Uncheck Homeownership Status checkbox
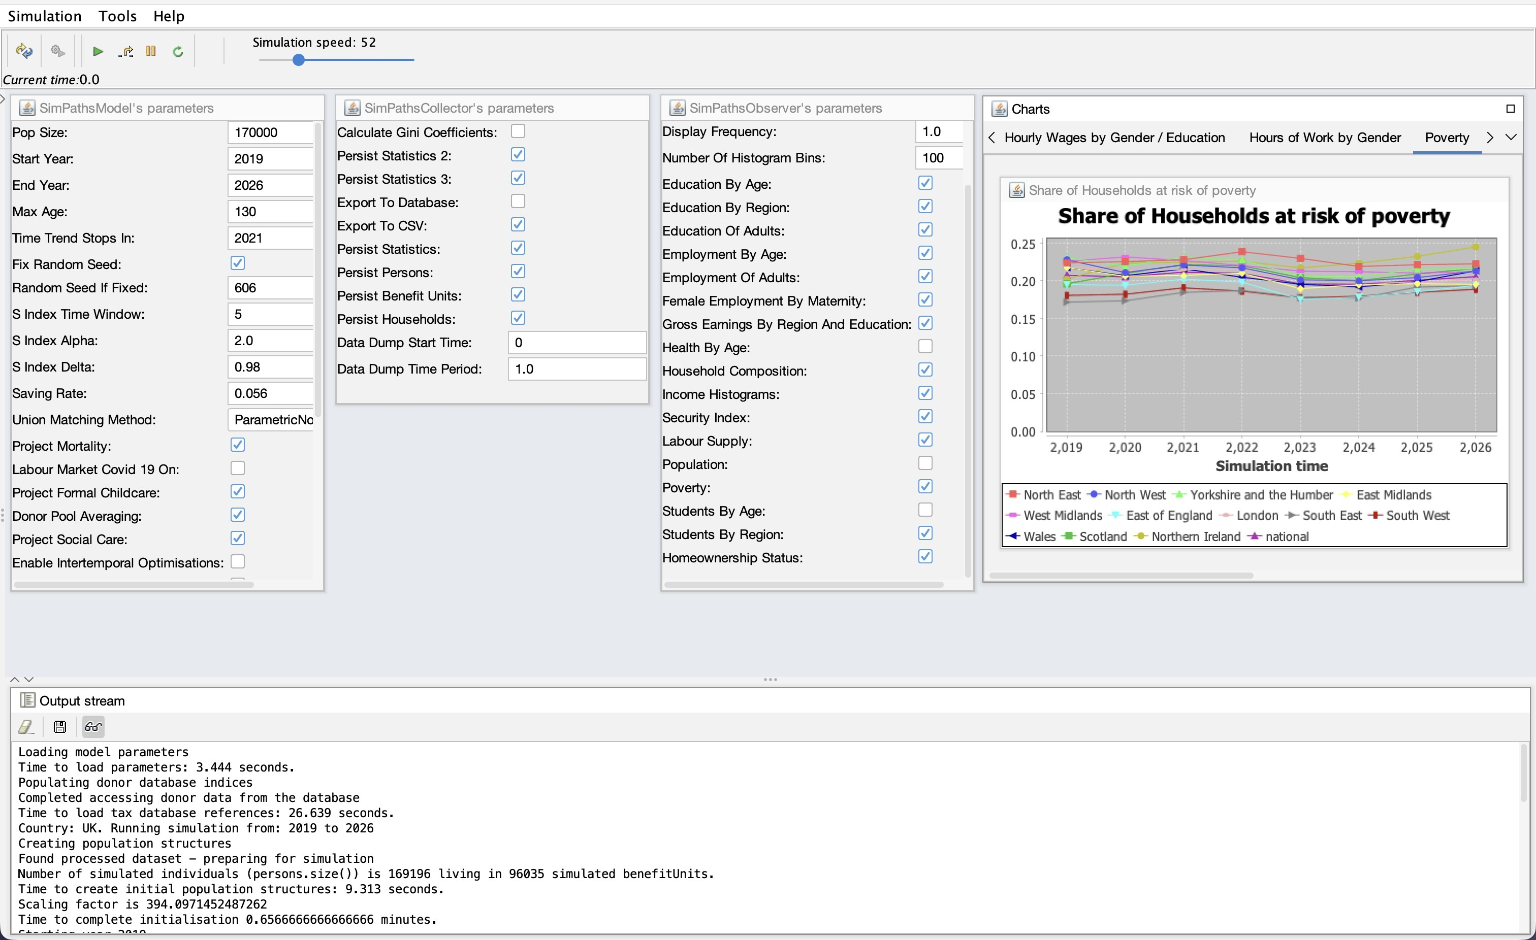Viewport: 1536px width, 940px height. click(x=925, y=556)
